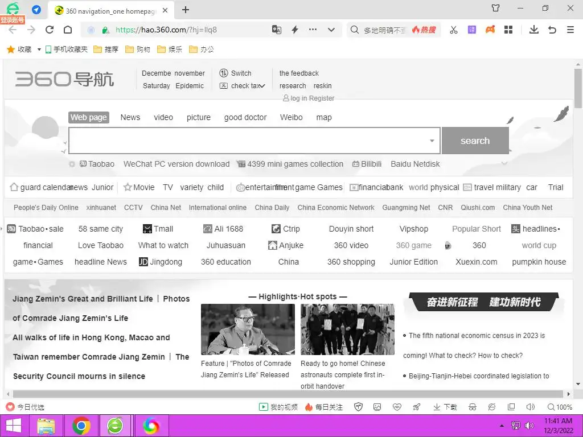Image resolution: width=583 pixels, height=437 pixels.
Task: Select the News search tab
Action: pyautogui.click(x=130, y=117)
